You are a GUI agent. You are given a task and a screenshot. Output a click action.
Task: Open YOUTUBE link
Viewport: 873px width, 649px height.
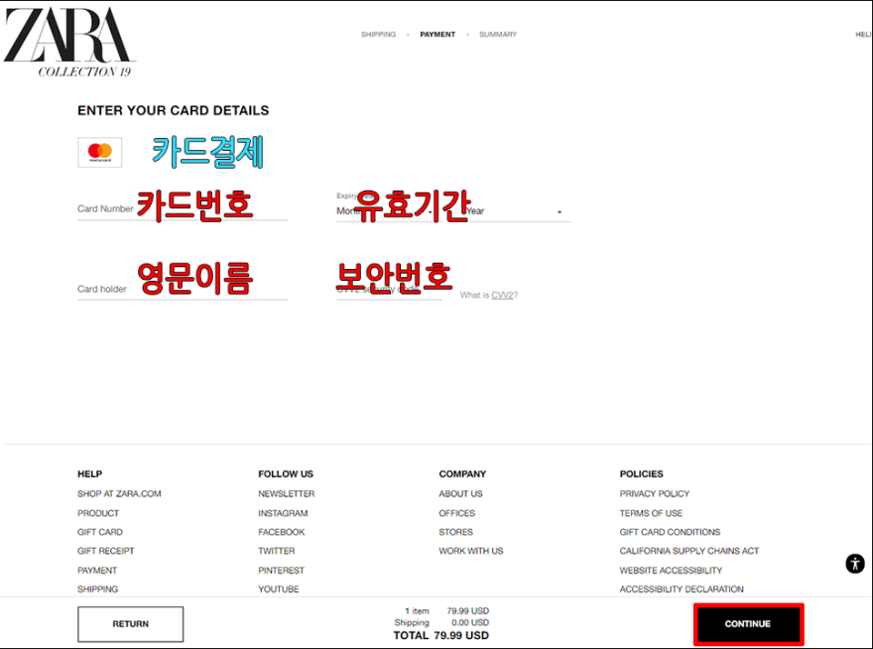279,589
